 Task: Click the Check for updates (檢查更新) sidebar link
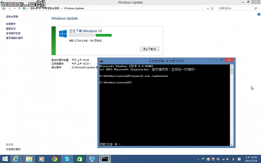11,24
